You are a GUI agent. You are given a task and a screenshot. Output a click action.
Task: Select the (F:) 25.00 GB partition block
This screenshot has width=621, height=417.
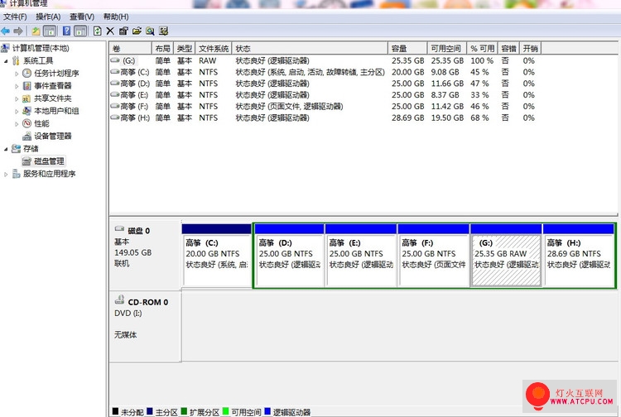coord(434,255)
